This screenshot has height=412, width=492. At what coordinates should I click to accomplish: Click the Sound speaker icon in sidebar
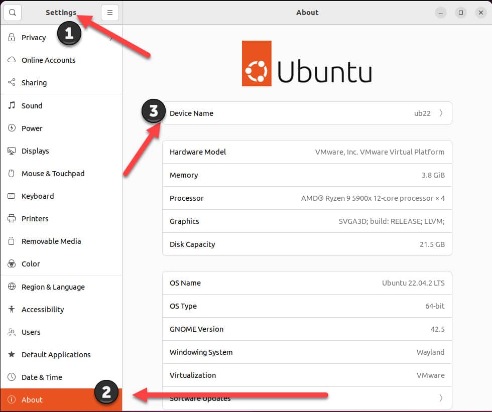[x=11, y=105]
